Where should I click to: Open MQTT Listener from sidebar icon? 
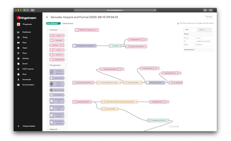[x=18, y=69]
